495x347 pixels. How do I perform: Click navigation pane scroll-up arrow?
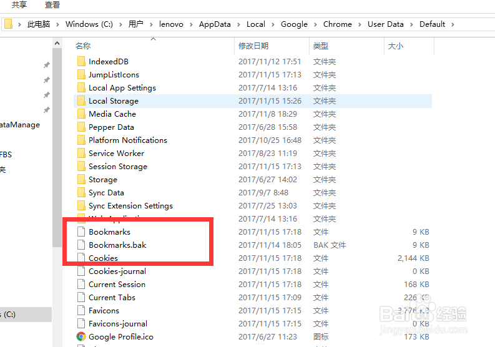click(57, 43)
